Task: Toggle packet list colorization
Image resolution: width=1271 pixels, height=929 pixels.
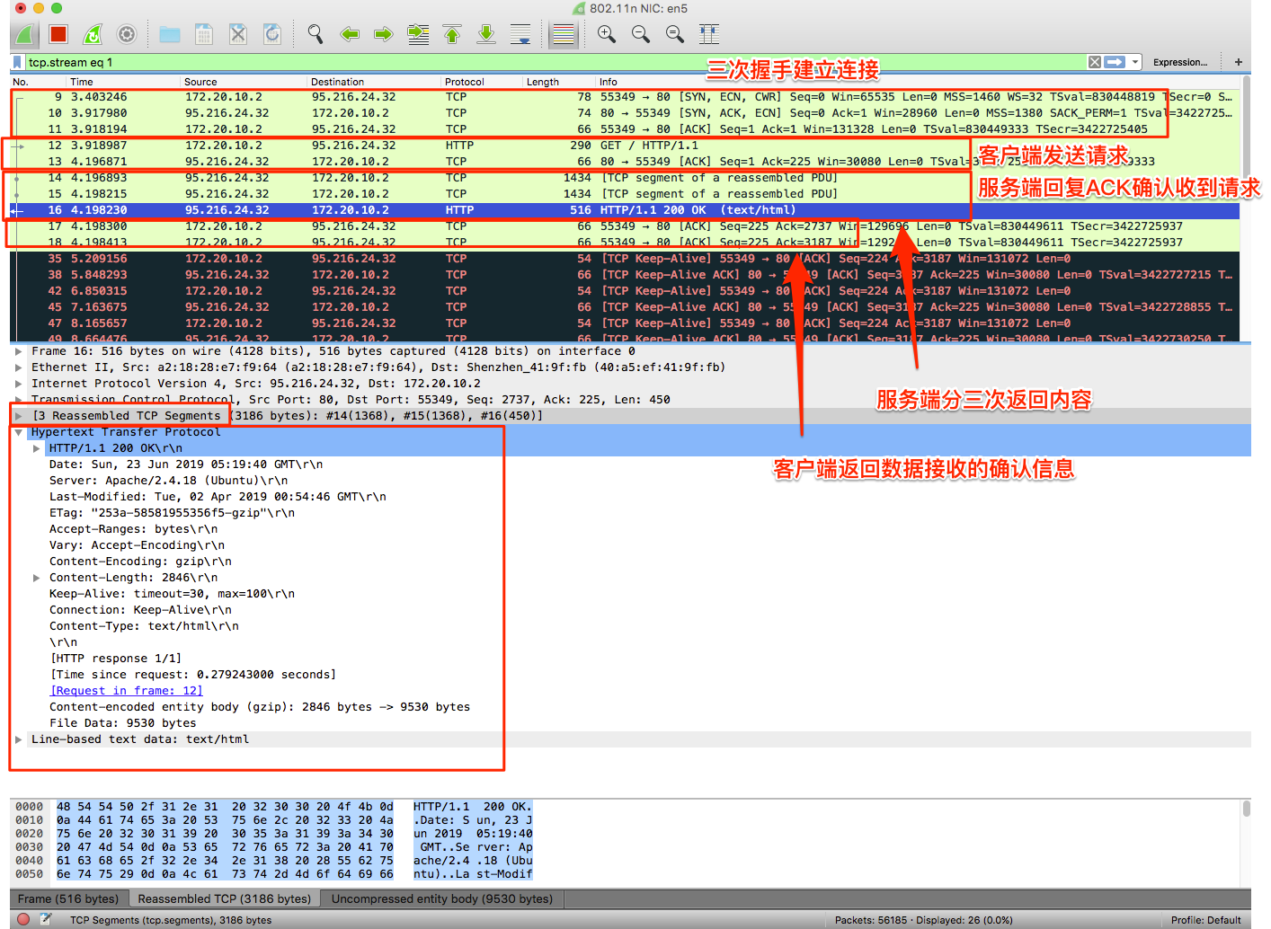Action: [564, 35]
